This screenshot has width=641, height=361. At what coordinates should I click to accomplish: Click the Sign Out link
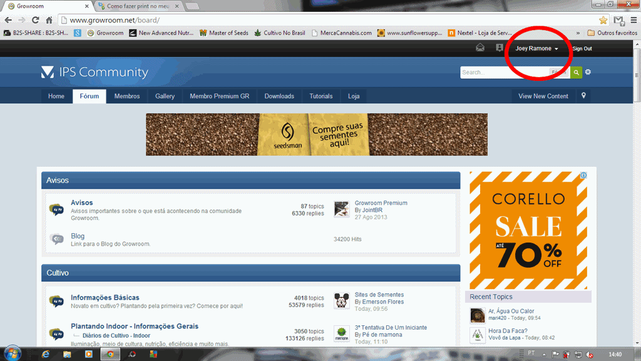582,48
